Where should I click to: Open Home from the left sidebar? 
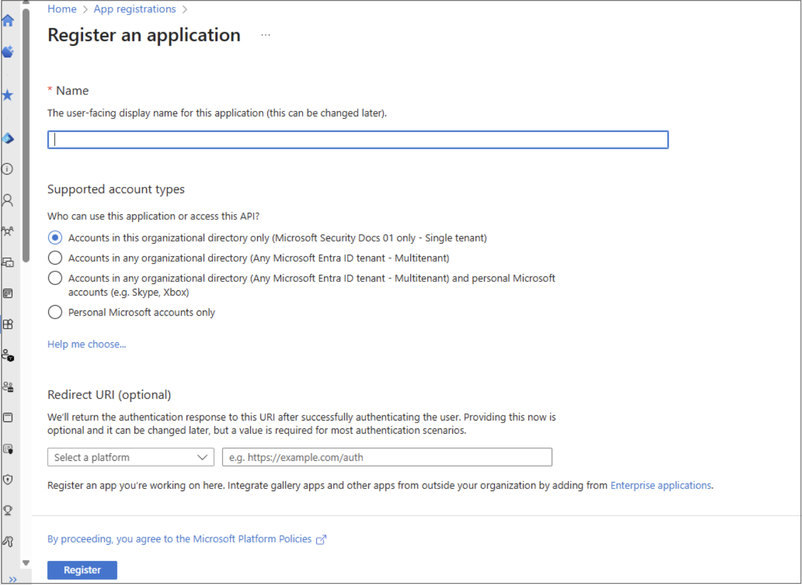click(7, 20)
